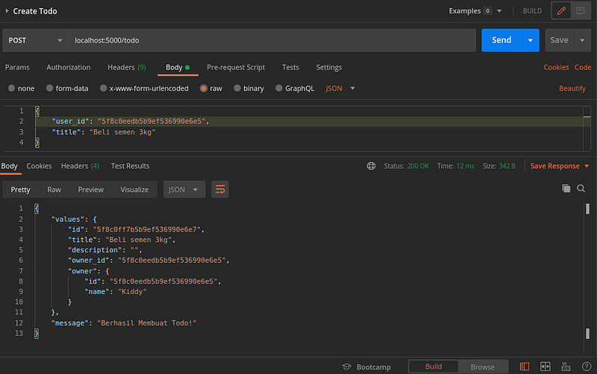Click the BUILD label in header
This screenshot has height=374, width=597.
(532, 11)
